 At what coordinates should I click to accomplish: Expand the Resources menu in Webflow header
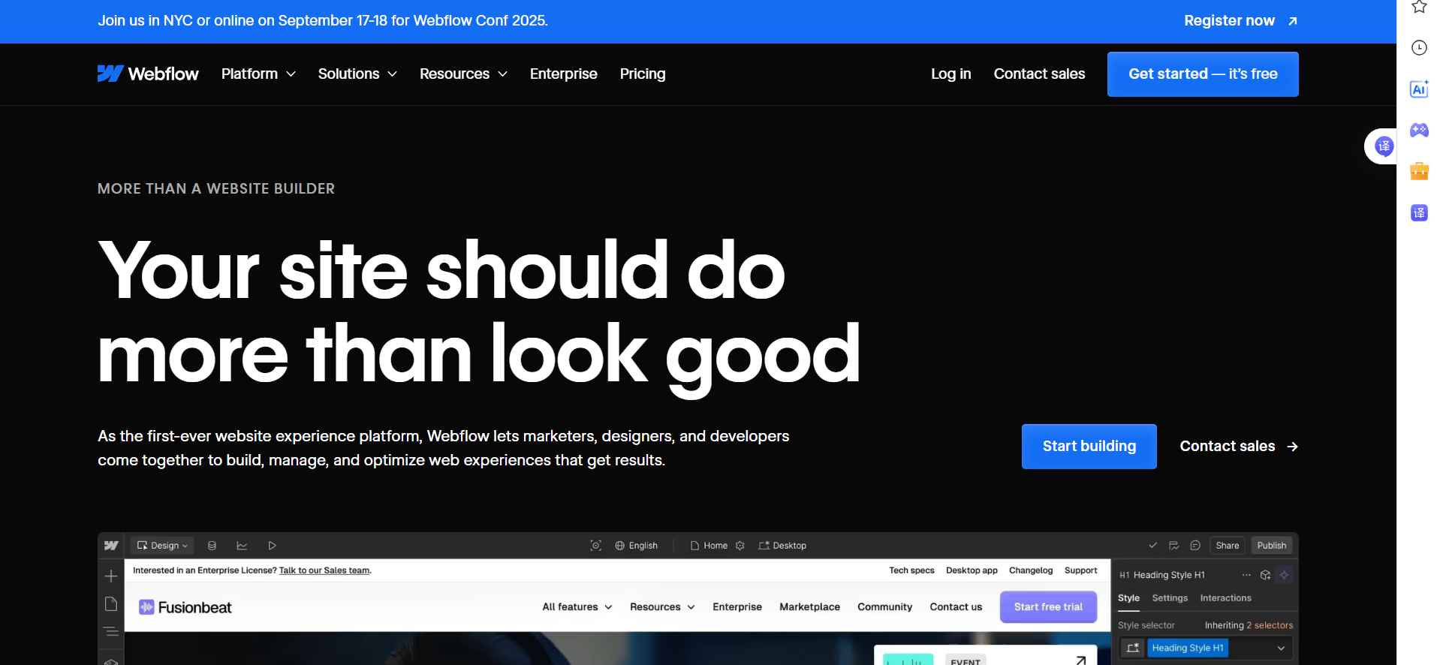click(463, 74)
